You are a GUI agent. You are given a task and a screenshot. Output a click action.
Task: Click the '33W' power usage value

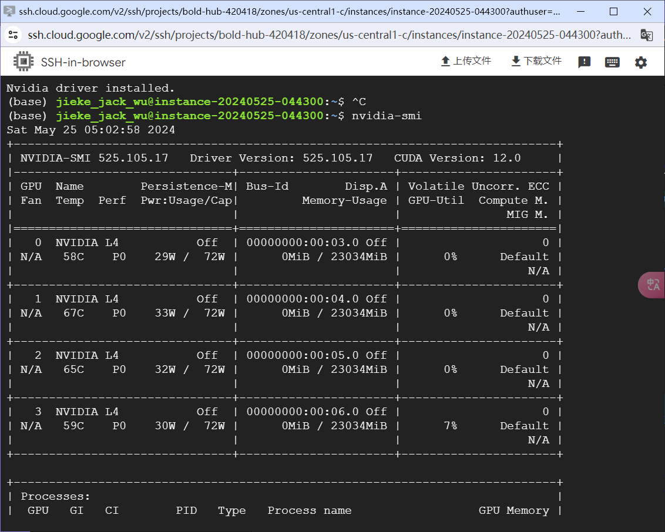(165, 313)
